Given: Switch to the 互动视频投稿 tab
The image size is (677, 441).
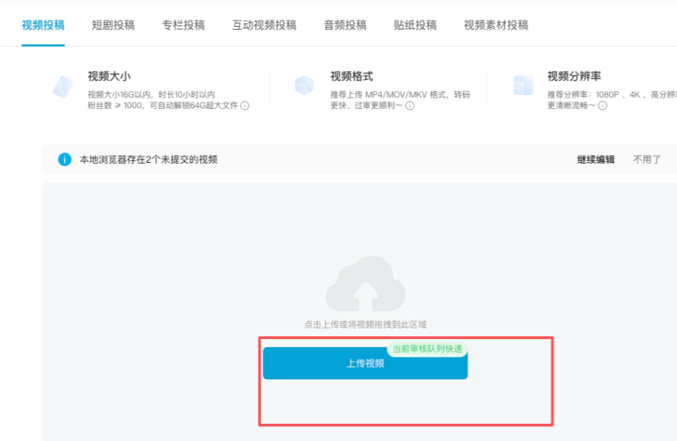Looking at the screenshot, I should coord(264,24).
